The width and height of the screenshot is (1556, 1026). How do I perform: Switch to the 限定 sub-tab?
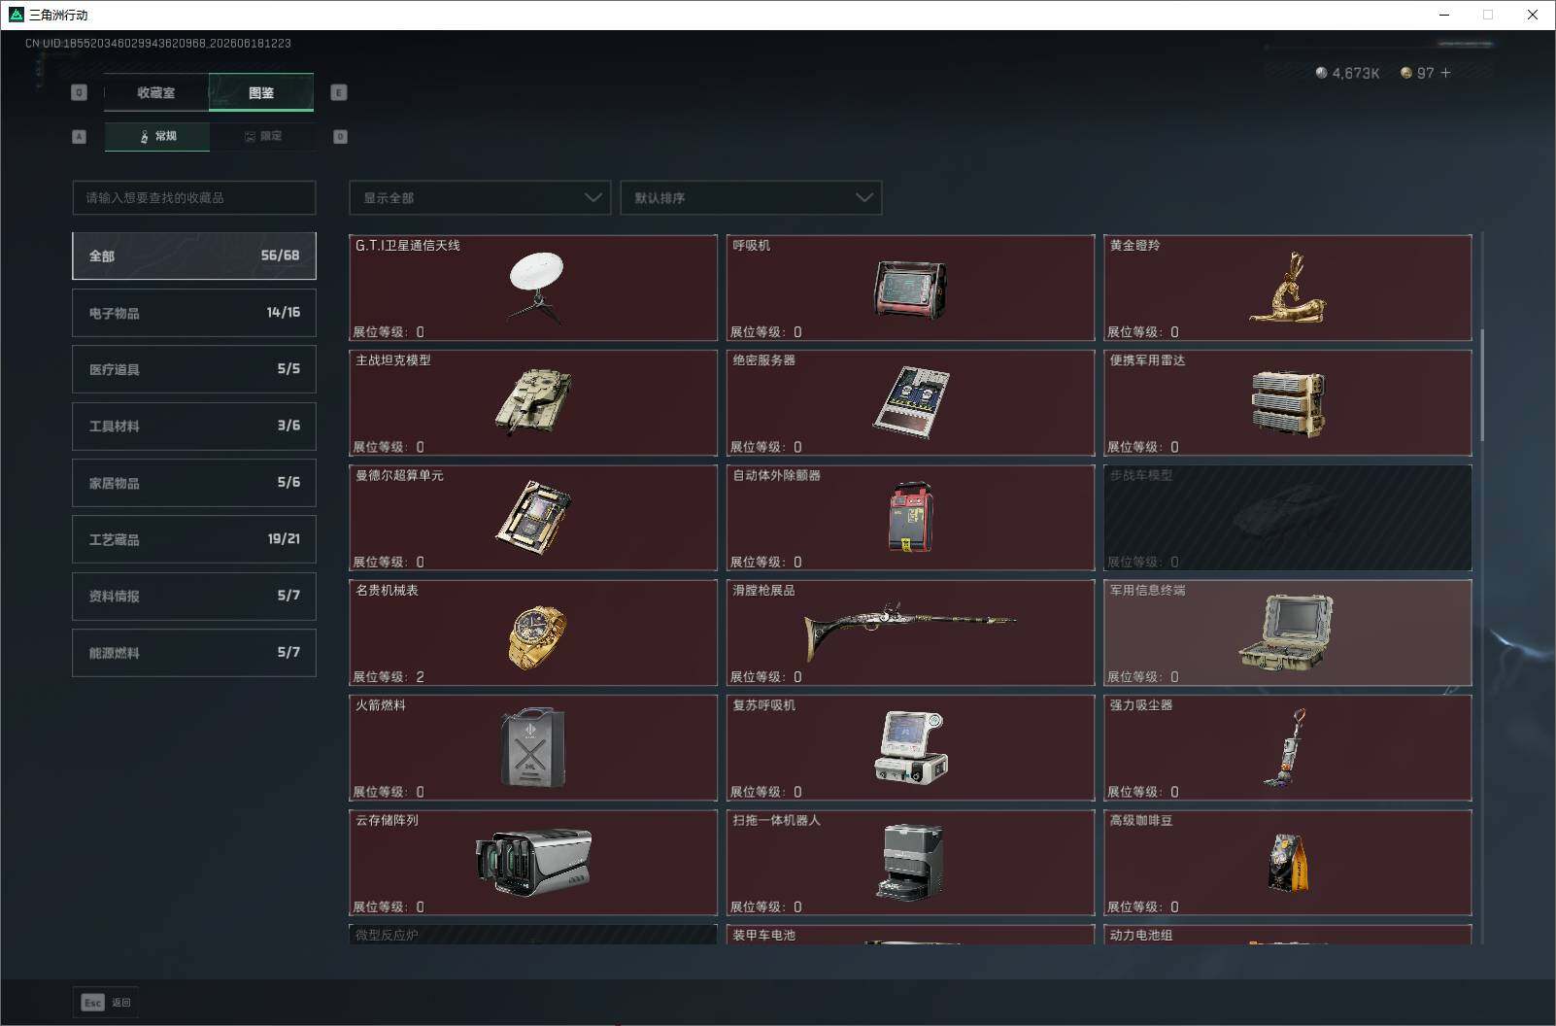[262, 136]
